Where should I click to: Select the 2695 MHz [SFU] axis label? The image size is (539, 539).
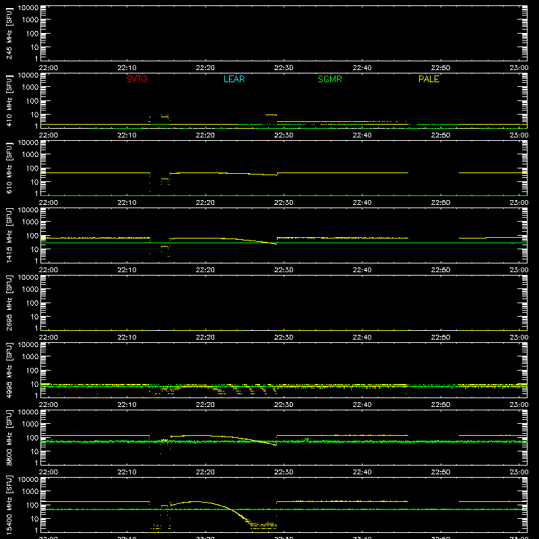click(x=9, y=303)
